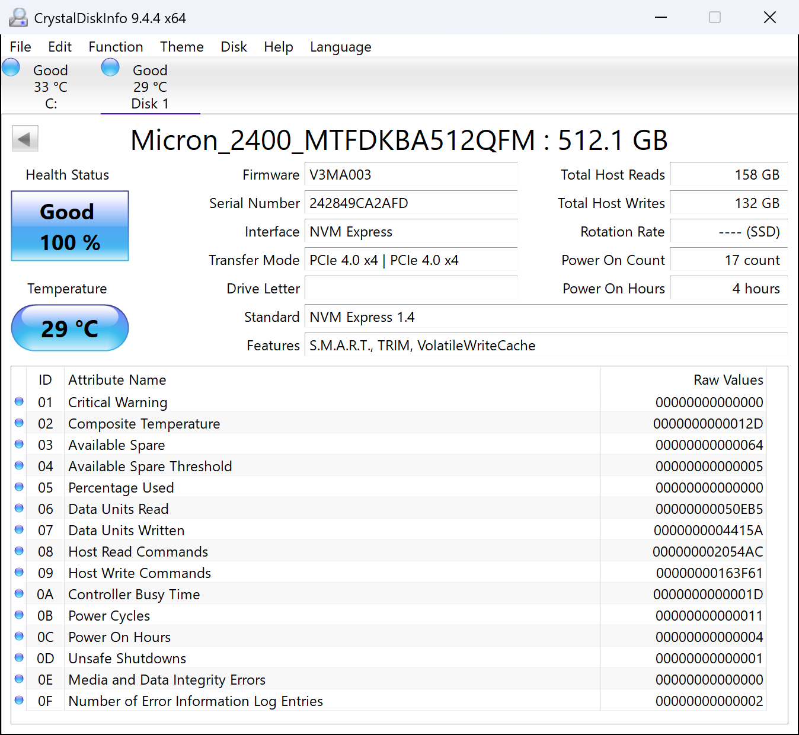
Task: Click the Firmware field V3MA003
Action: [411, 175]
